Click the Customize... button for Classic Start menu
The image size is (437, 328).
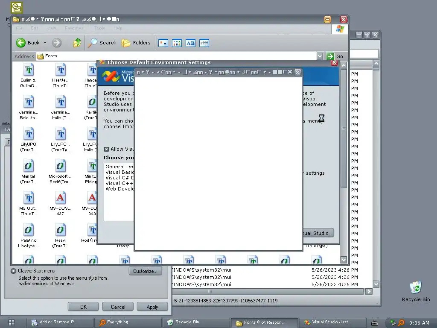[x=145, y=271]
